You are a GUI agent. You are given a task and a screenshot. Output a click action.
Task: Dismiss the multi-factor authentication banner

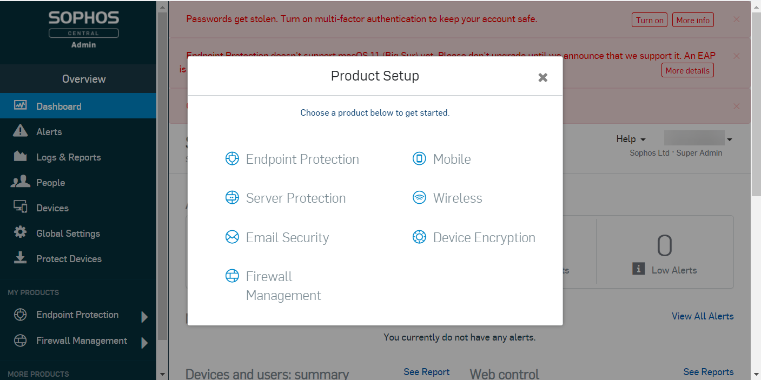(736, 19)
